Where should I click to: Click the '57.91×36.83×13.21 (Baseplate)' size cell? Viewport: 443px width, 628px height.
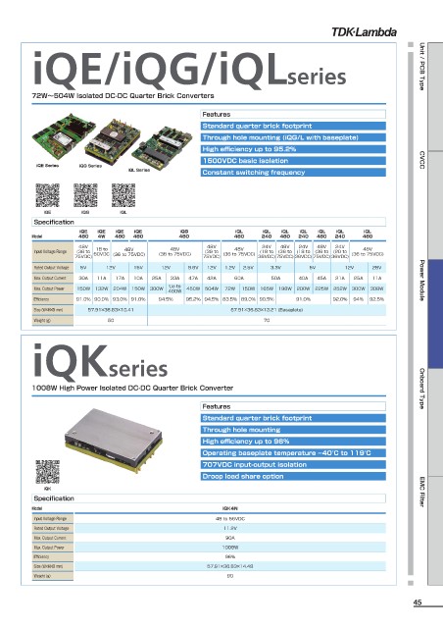[267, 310]
